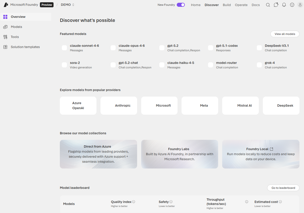This screenshot has height=213, width=304.
Task: Open the Foundry Local external link card
Action: pos(261,154)
